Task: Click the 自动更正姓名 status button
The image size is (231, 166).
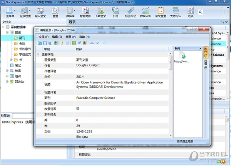Action: 185,141
